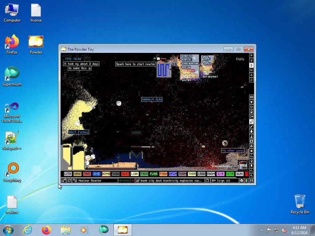Select the LIGH element
Screen dimensions: 315x236
[x=135, y=174]
